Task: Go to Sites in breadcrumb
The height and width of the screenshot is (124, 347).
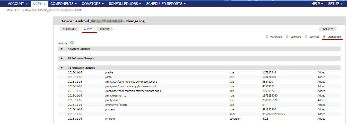Action: [x=8, y=10]
